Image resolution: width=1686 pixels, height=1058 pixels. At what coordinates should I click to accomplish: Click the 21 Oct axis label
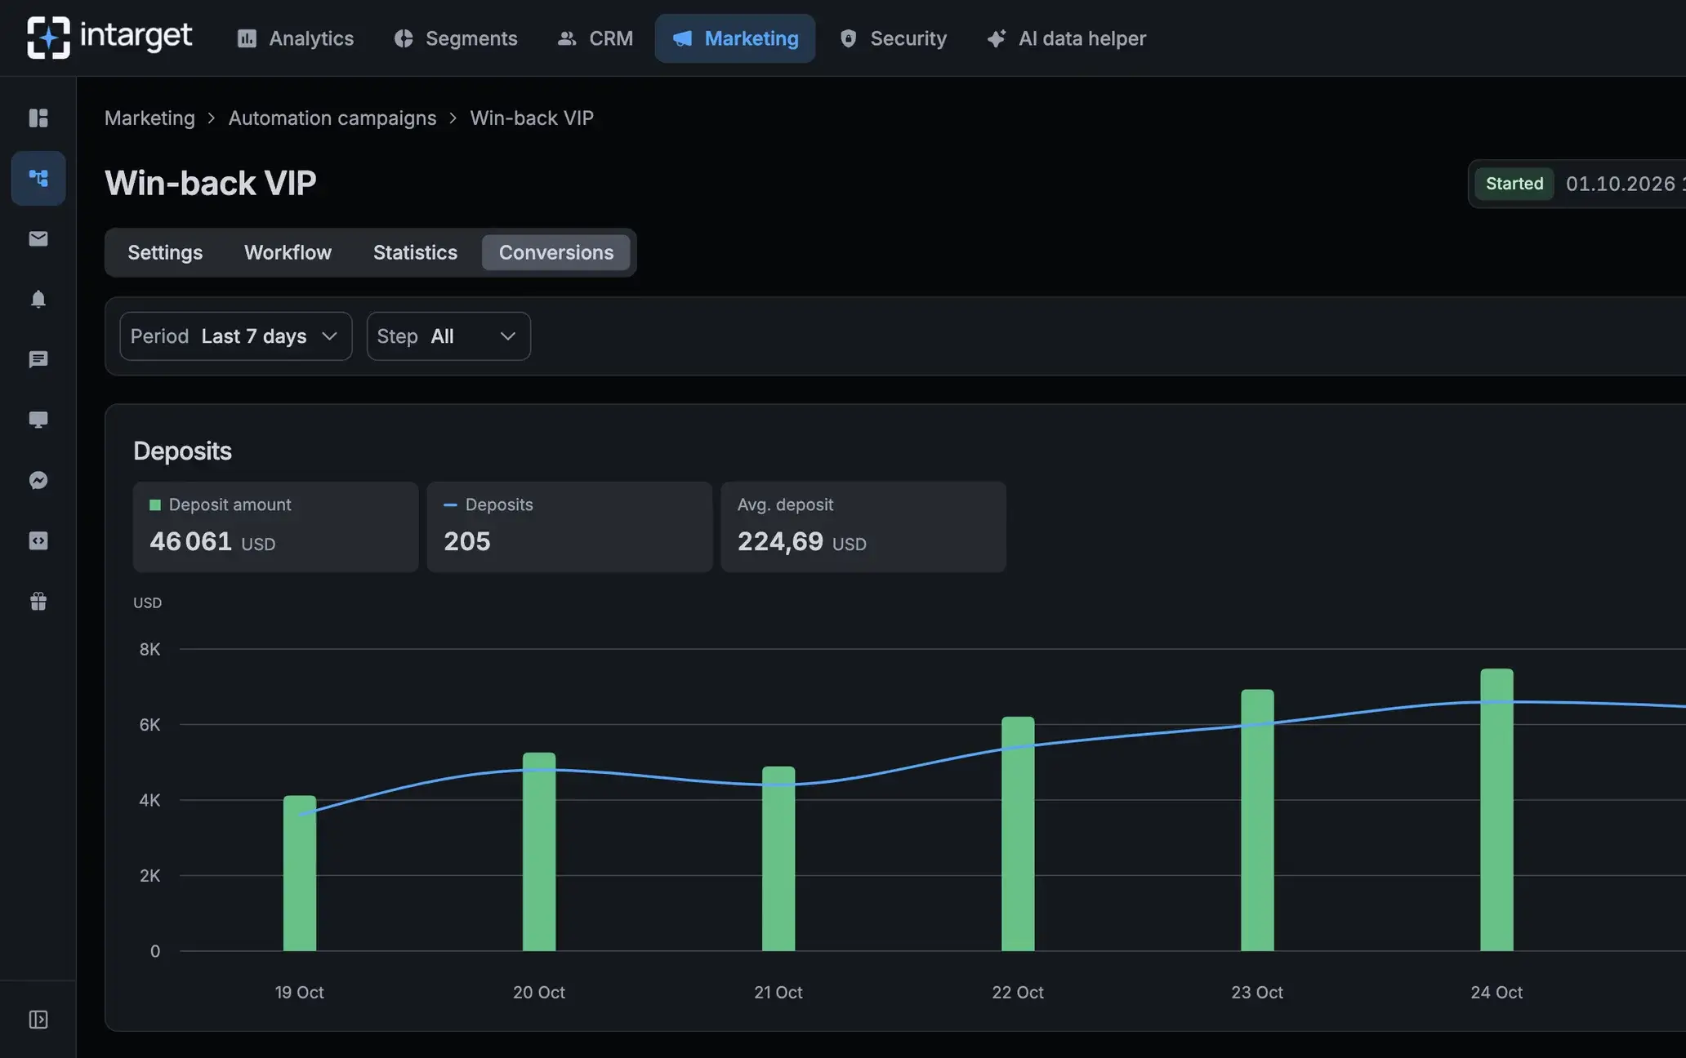click(x=778, y=993)
